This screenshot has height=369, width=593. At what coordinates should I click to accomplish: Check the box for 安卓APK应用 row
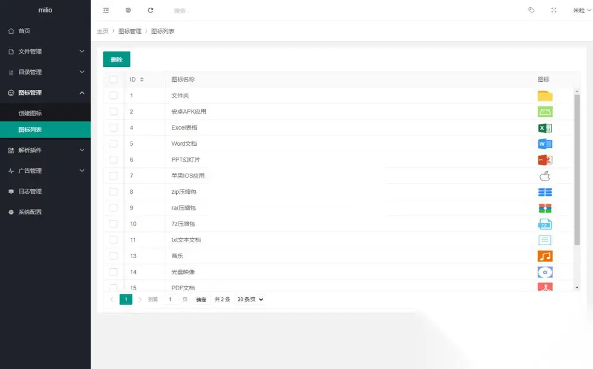(x=113, y=111)
